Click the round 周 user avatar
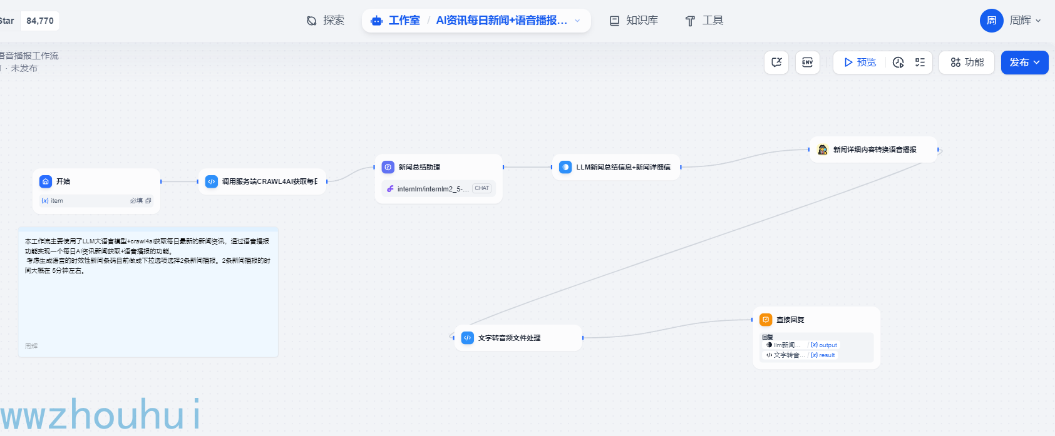The height and width of the screenshot is (436, 1055). pos(991,21)
